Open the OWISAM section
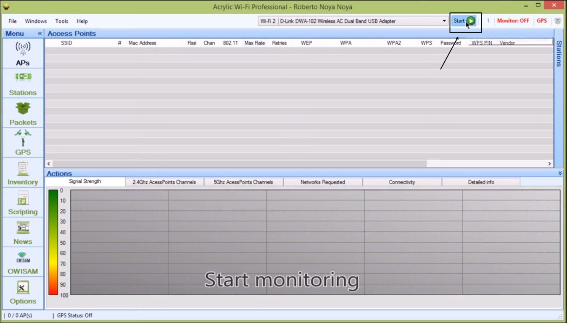The height and width of the screenshot is (323, 567). (x=23, y=263)
